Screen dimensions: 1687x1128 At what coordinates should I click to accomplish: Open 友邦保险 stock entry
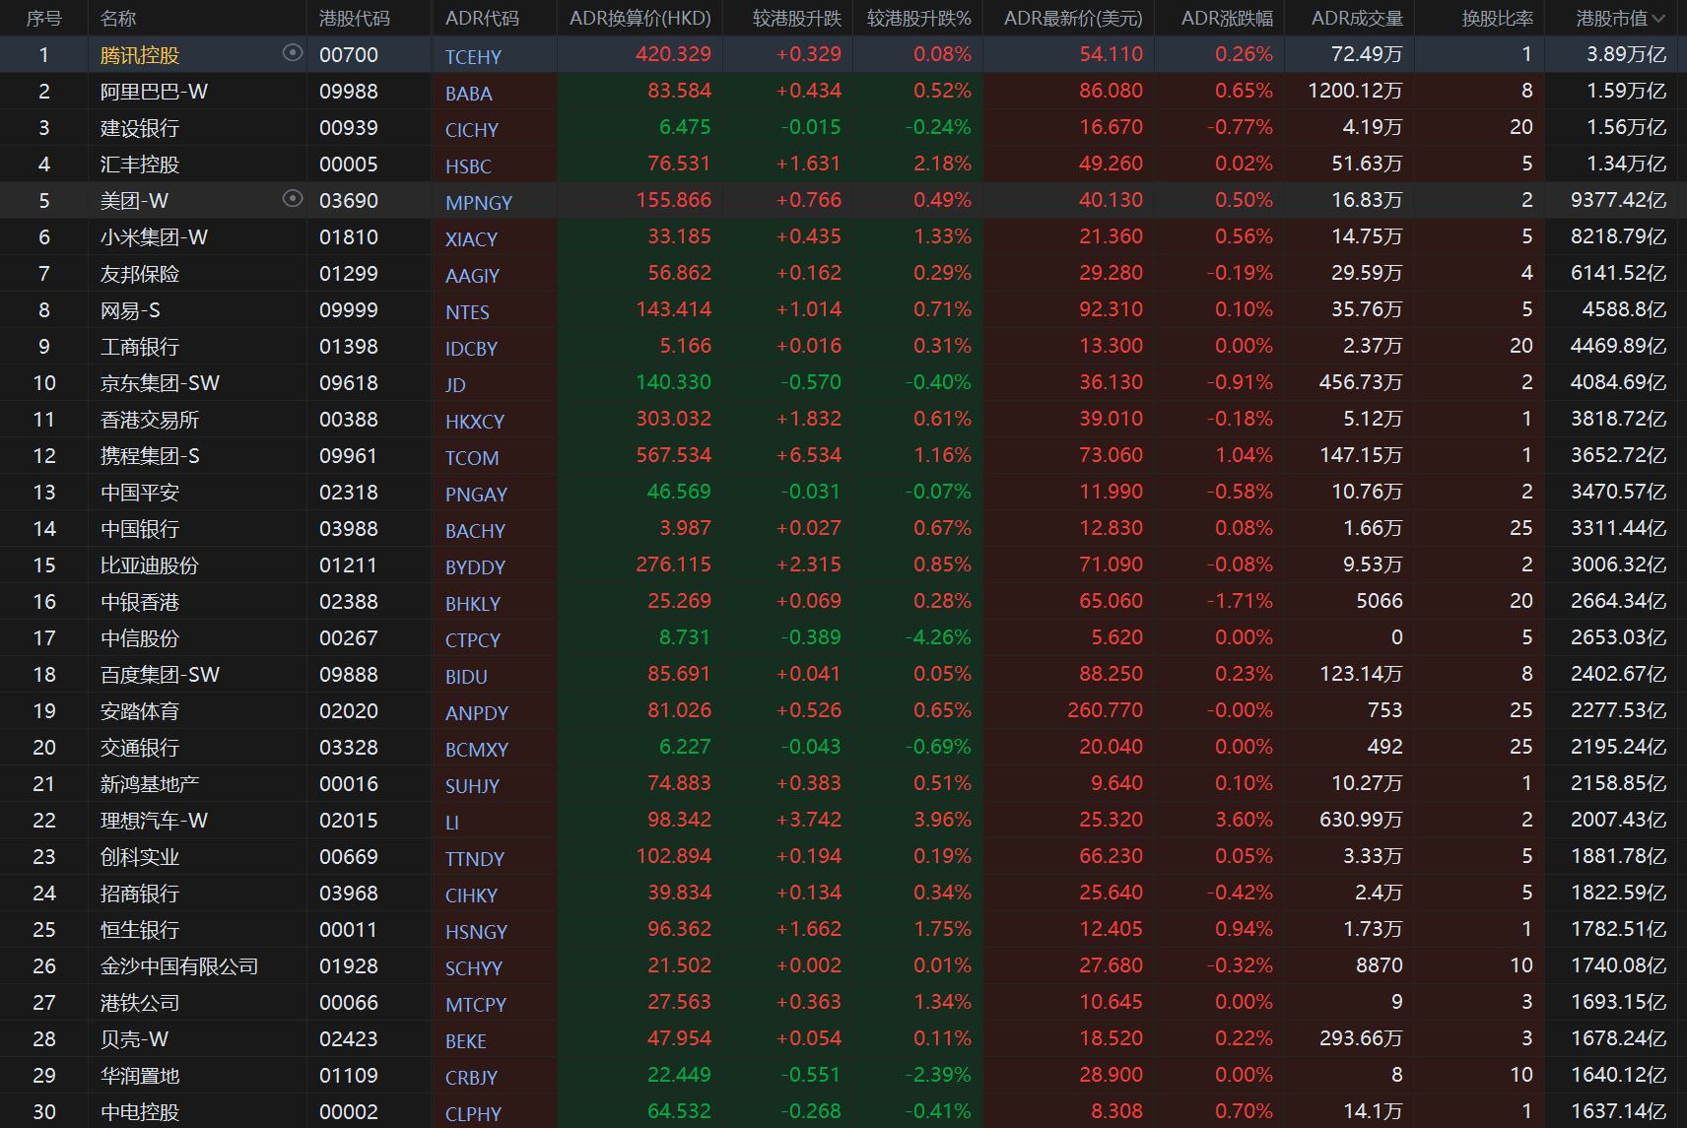tap(140, 274)
